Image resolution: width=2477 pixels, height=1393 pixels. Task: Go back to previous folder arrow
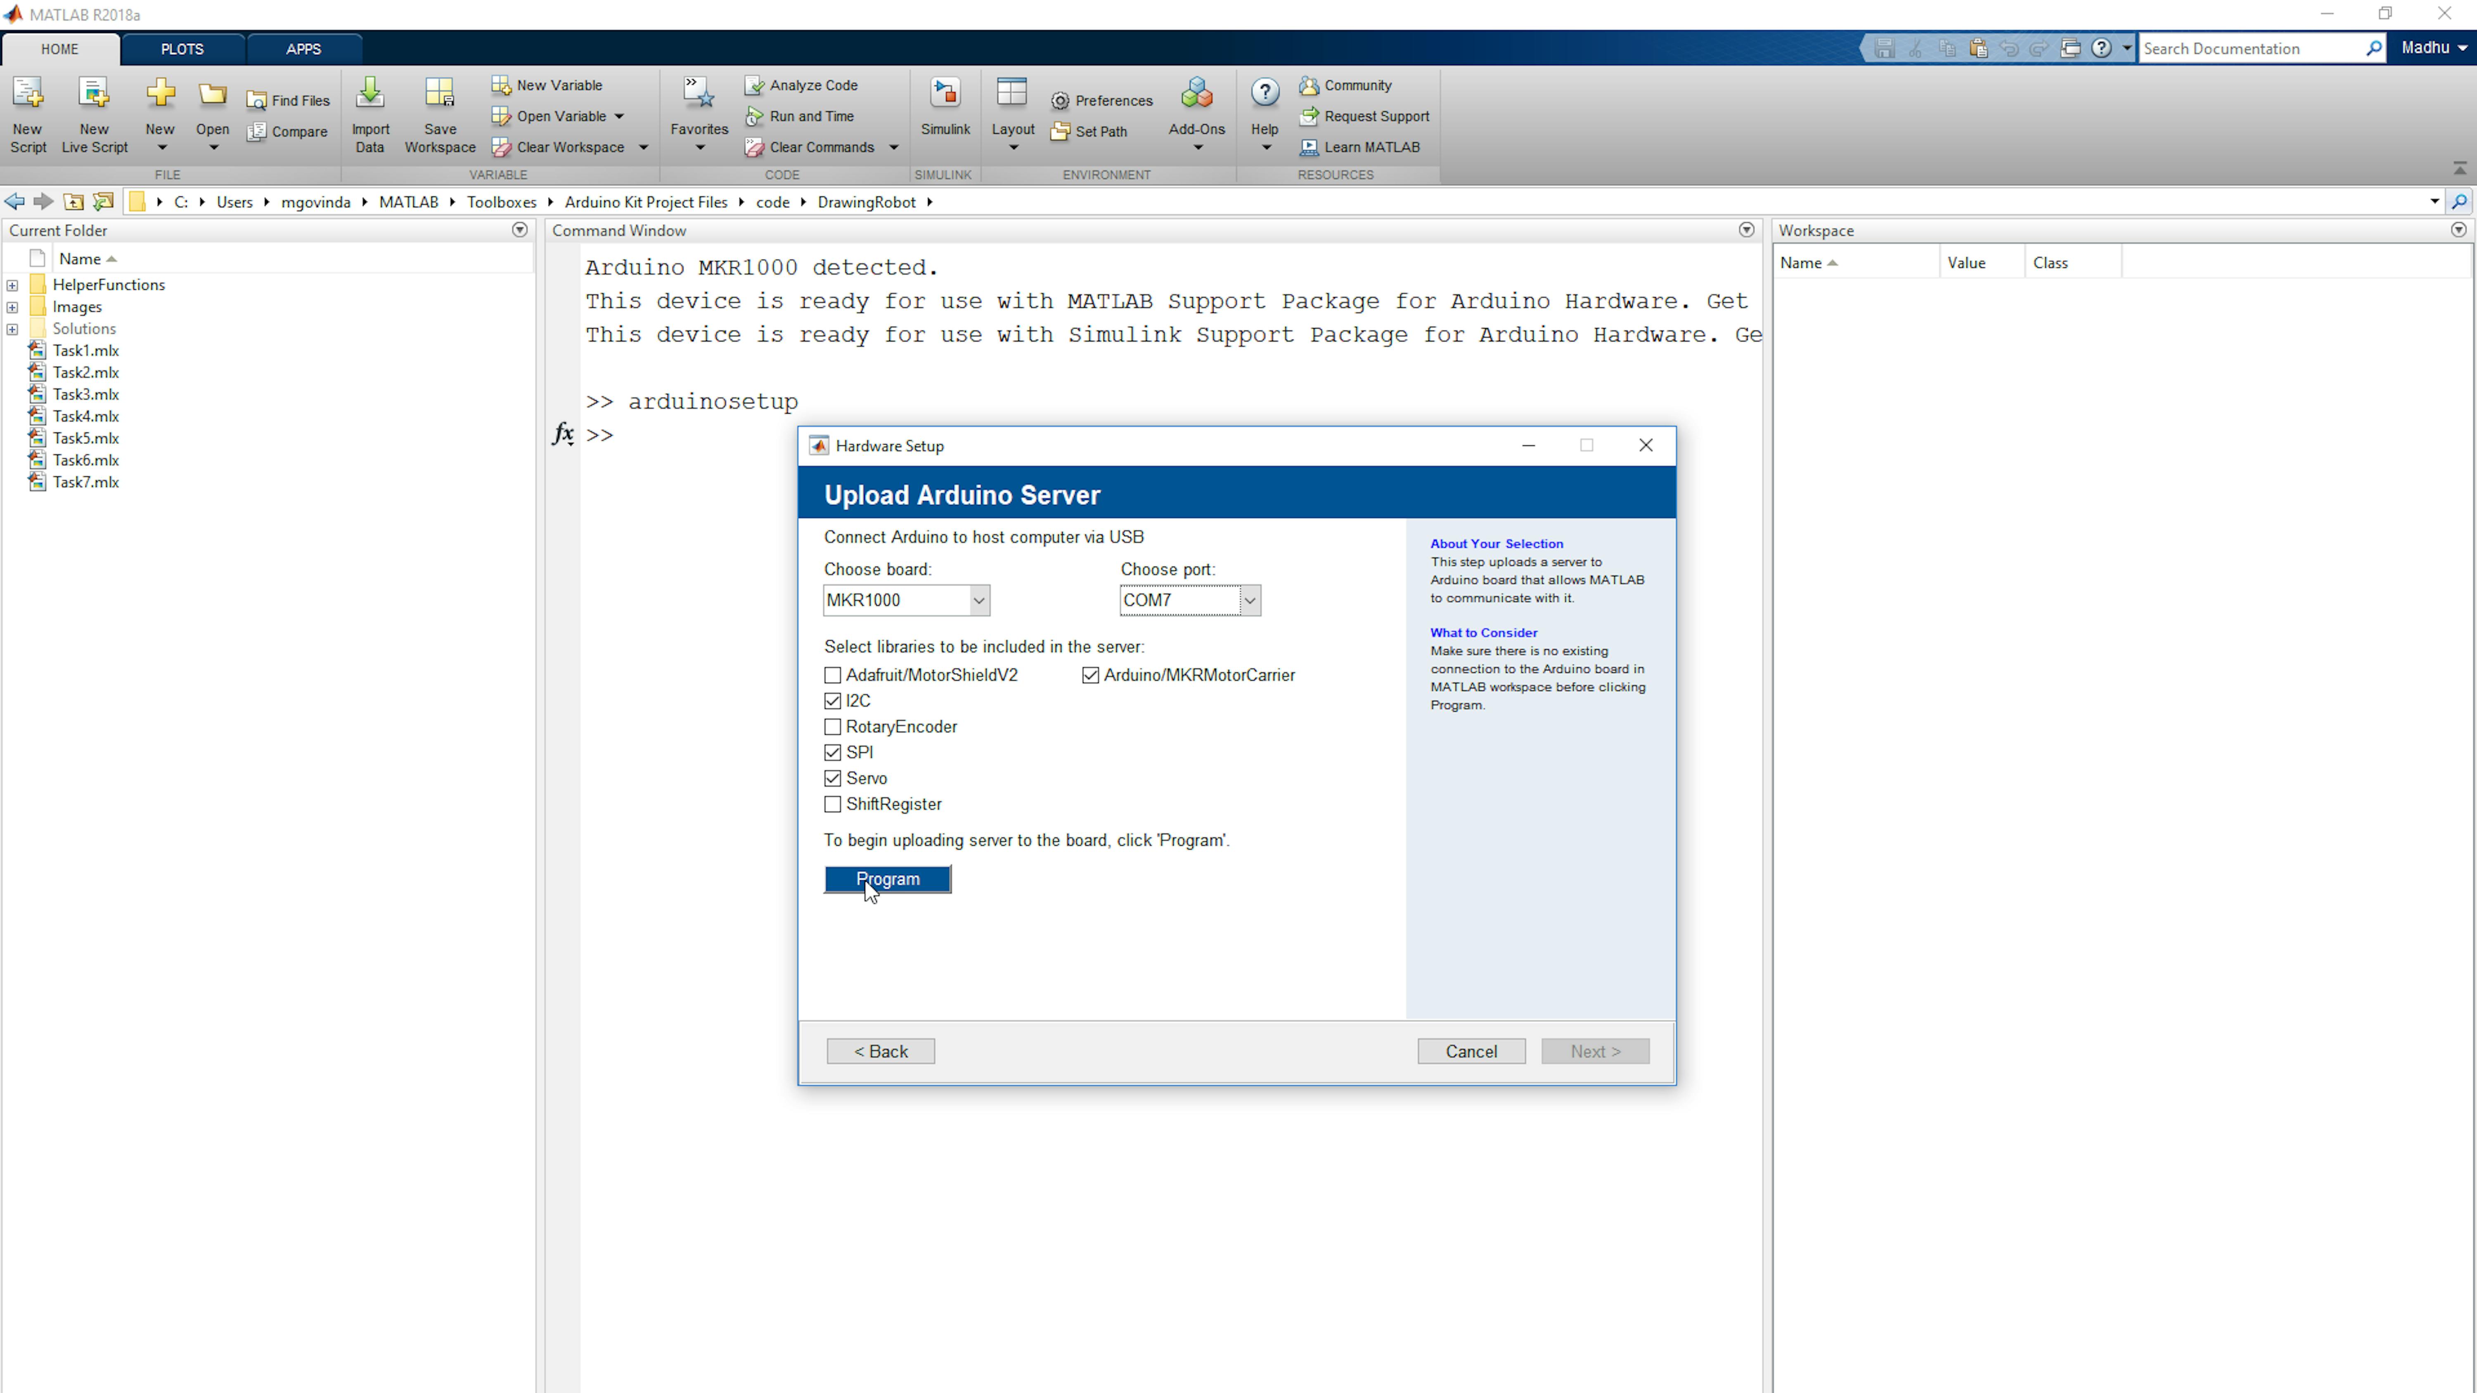pos(14,202)
